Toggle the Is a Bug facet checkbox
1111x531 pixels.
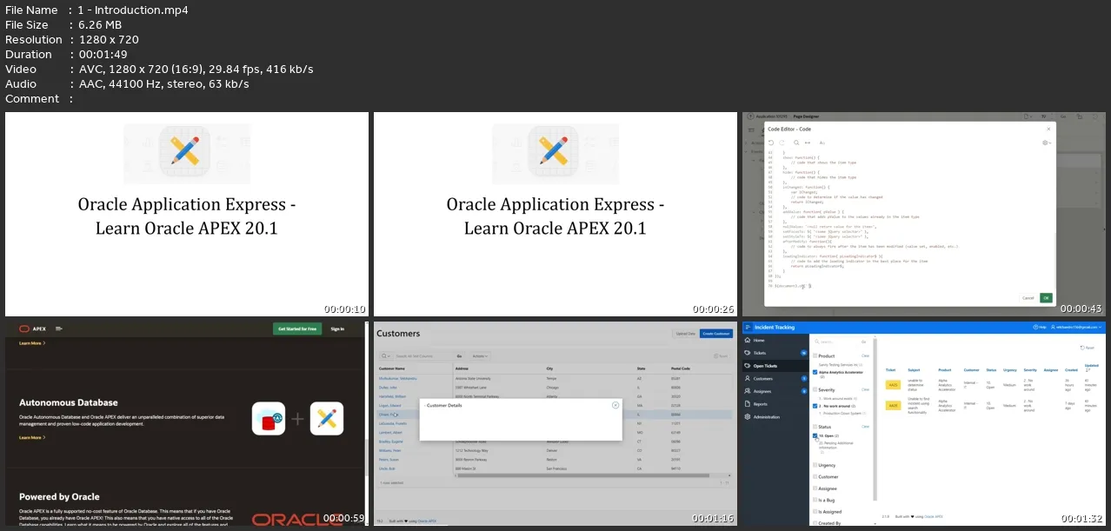click(x=815, y=501)
